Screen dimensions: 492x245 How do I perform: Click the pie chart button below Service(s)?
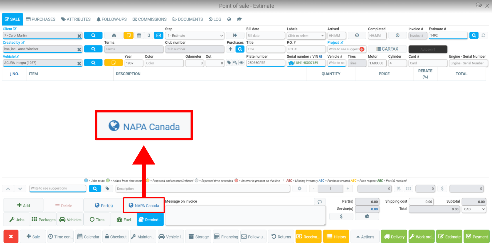coord(367,217)
